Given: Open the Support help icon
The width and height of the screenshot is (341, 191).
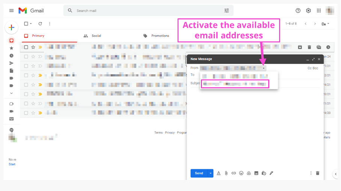Looking at the screenshot, I should pos(298,10).
